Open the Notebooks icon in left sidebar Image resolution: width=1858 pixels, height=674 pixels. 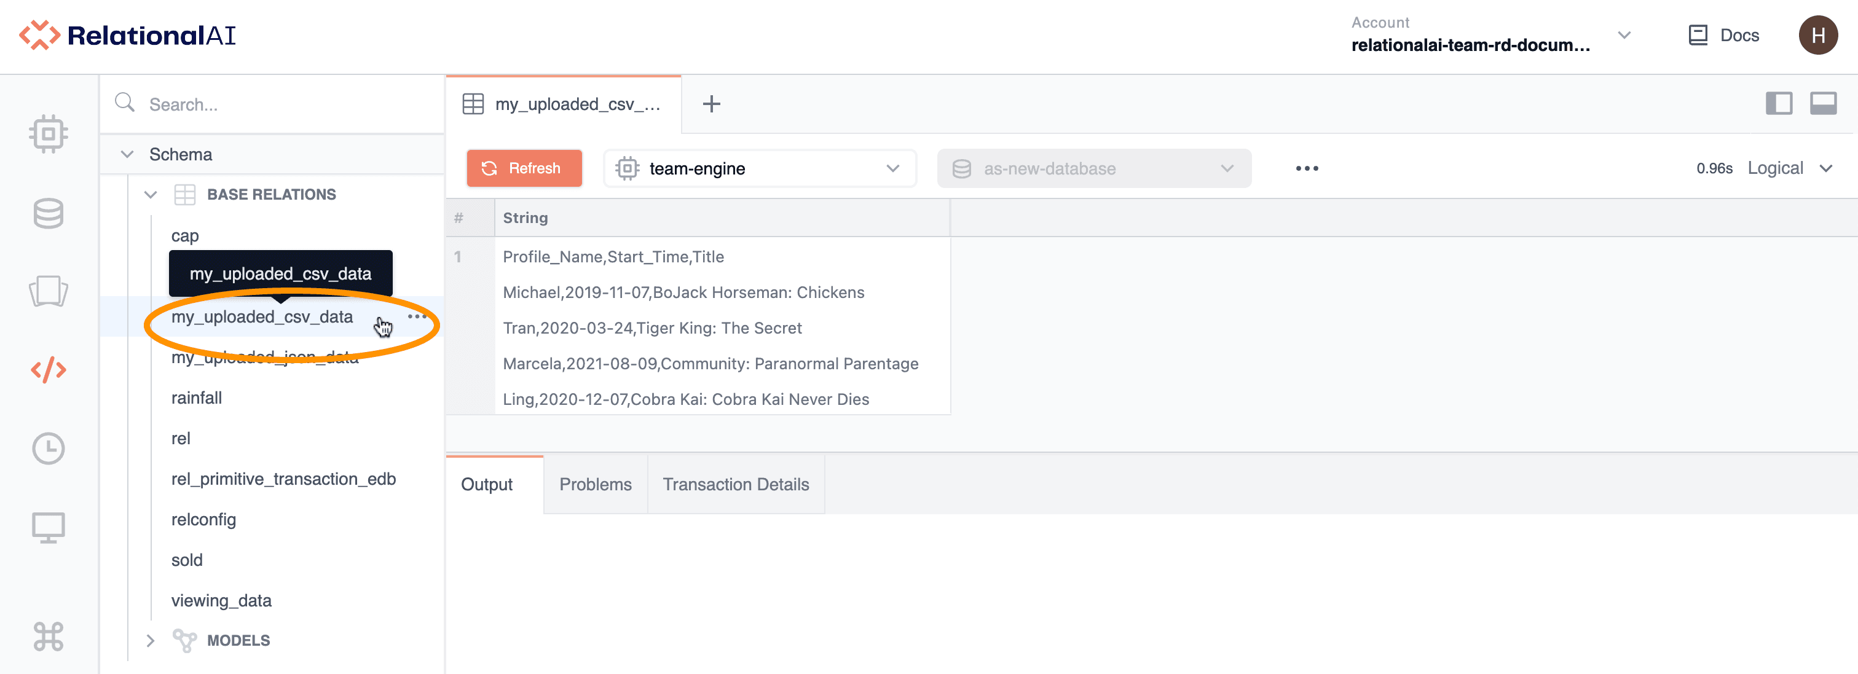[x=49, y=291]
